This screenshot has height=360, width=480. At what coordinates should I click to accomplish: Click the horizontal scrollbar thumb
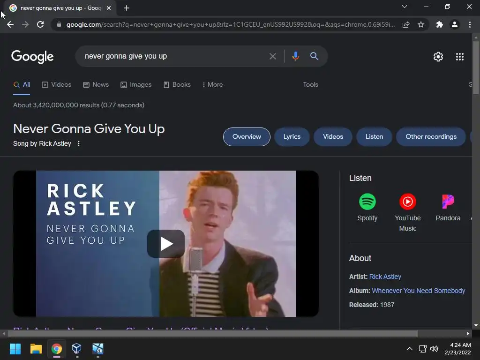pyautogui.click(x=212, y=333)
